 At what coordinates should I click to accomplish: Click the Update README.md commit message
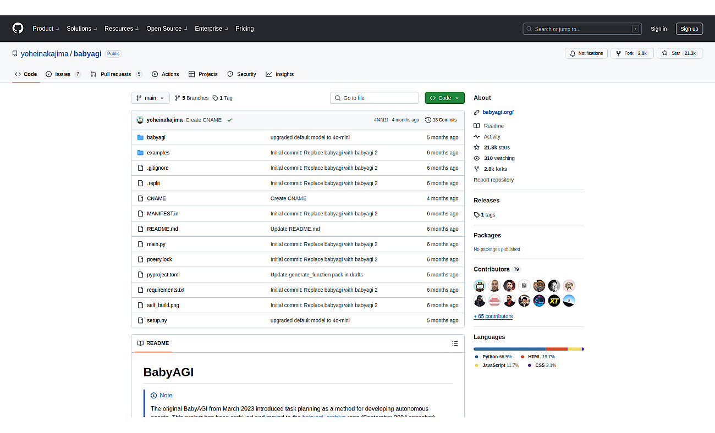pyautogui.click(x=295, y=229)
